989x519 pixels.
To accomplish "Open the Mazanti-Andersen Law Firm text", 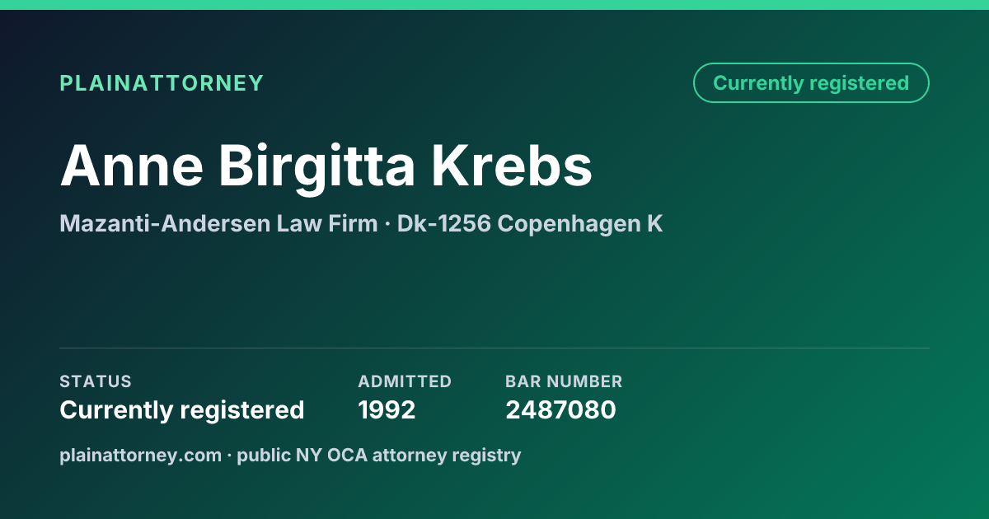I will [218, 223].
